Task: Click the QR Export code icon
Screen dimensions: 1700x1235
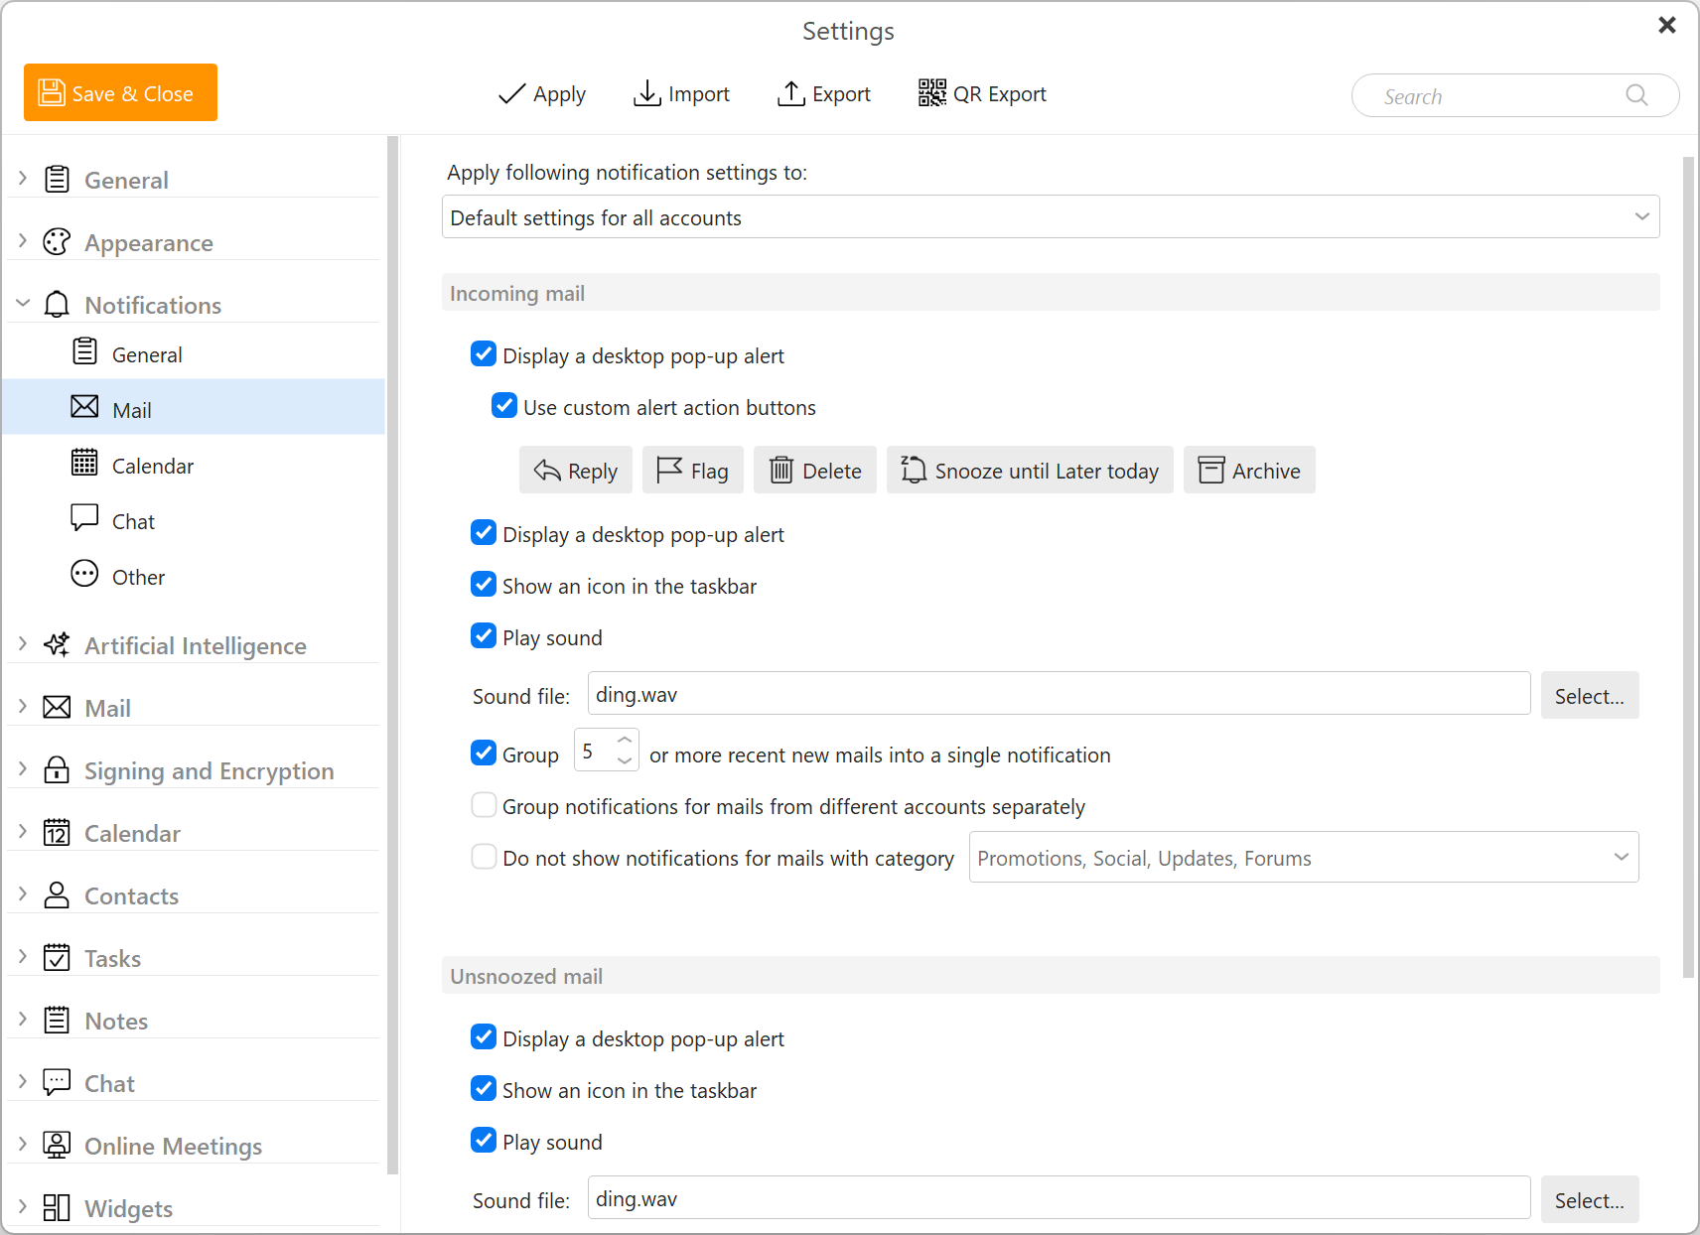Action: [932, 93]
